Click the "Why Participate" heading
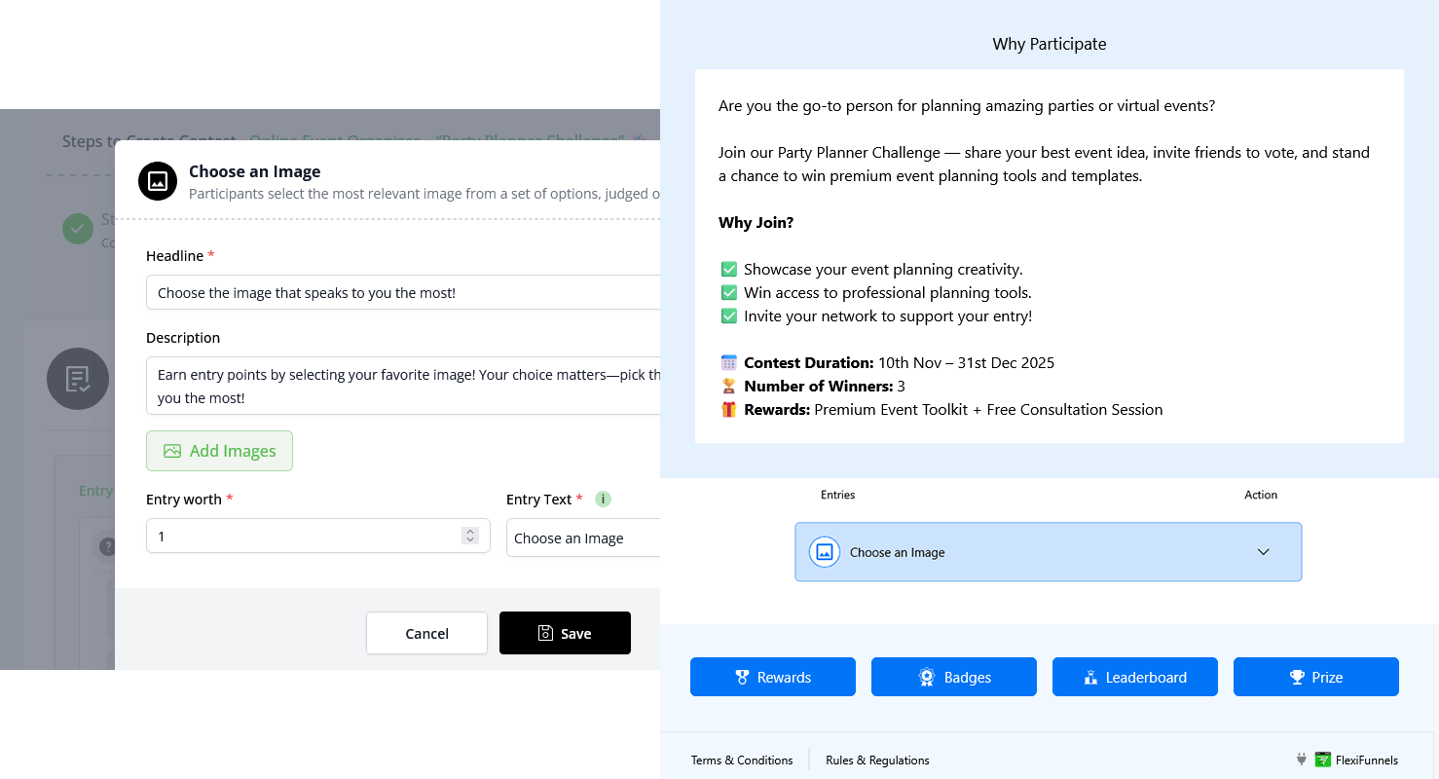The width and height of the screenshot is (1439, 779). click(1050, 44)
